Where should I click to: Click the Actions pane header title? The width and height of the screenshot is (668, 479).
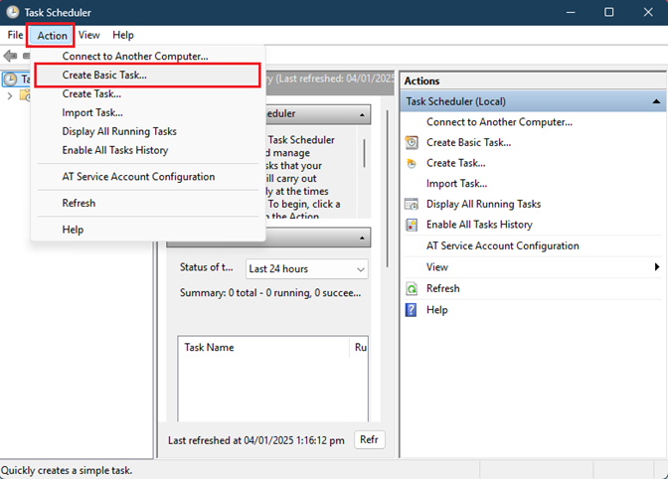[421, 80]
